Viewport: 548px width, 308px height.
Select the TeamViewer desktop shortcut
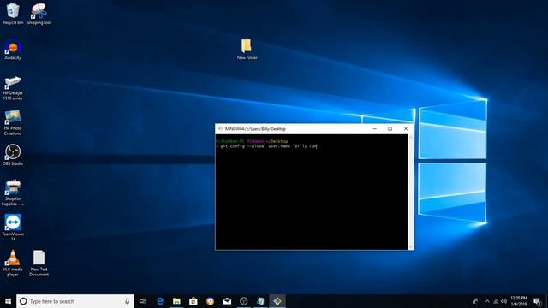click(x=13, y=228)
